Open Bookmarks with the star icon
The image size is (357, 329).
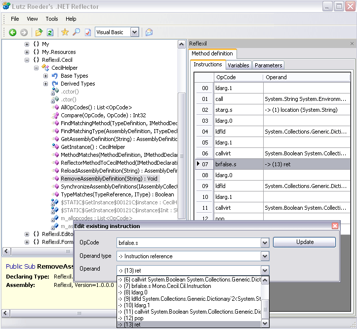(65, 32)
